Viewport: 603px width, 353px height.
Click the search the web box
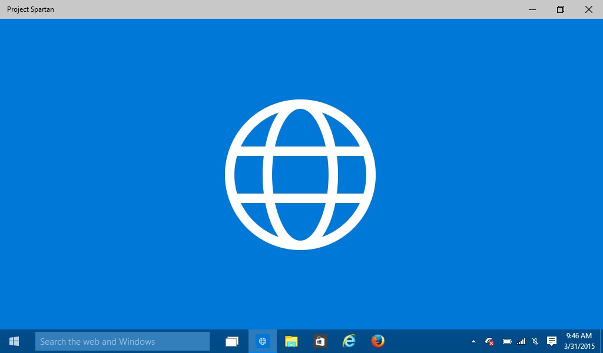click(x=122, y=341)
